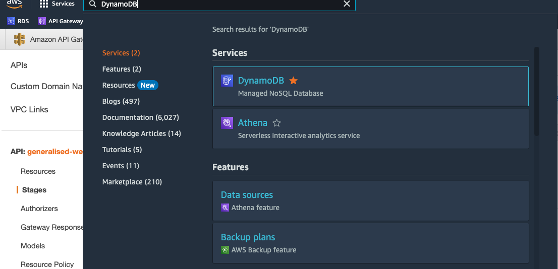The image size is (558, 269).
Task: Favorite Athena with the outline star
Action: [276, 123]
